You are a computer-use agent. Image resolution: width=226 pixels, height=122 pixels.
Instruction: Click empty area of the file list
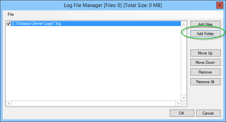(93, 63)
